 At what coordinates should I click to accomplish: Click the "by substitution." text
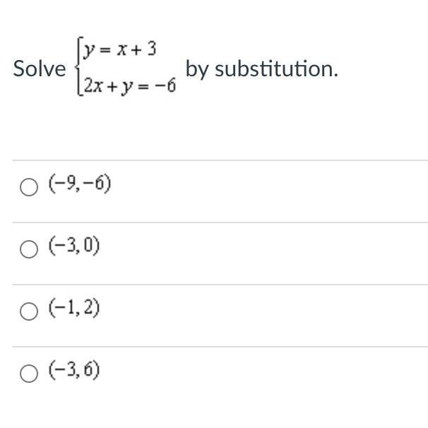pyautogui.click(x=261, y=69)
